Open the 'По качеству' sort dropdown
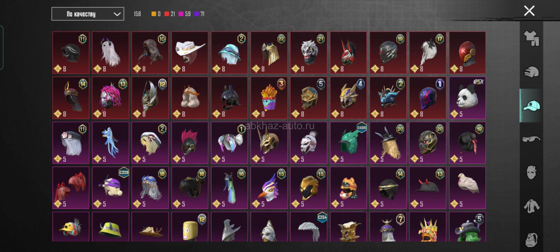Viewport: 560px width, 252px height. [88, 14]
